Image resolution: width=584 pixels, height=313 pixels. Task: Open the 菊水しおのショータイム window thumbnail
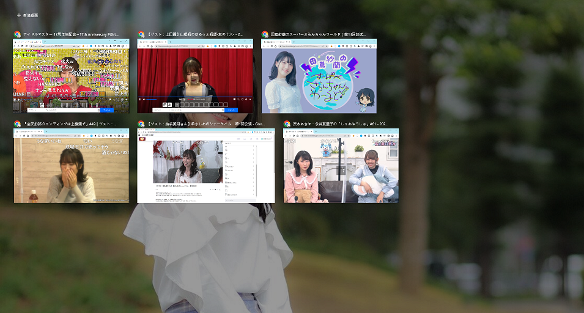(x=206, y=166)
